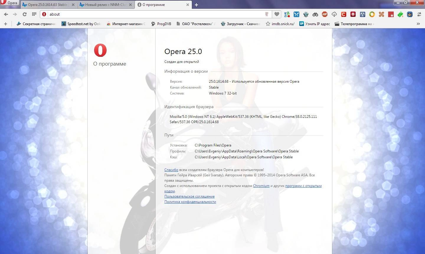The height and width of the screenshot is (254, 425).
Task: Click version number 25.0.1614.68 text
Action: click(x=219, y=82)
